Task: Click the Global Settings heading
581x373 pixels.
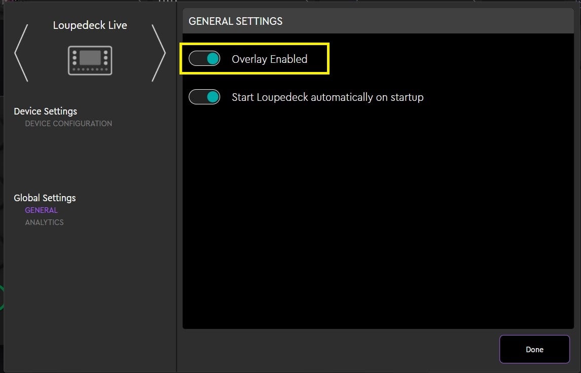Action: [45, 198]
